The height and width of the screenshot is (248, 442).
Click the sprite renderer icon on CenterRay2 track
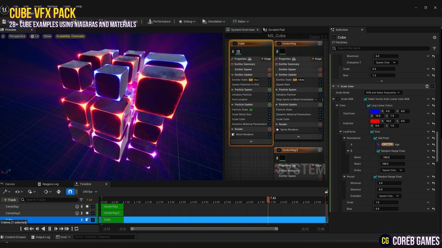[87, 213]
